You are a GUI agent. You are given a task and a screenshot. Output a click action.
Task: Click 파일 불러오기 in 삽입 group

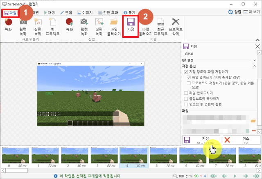tap(114, 27)
